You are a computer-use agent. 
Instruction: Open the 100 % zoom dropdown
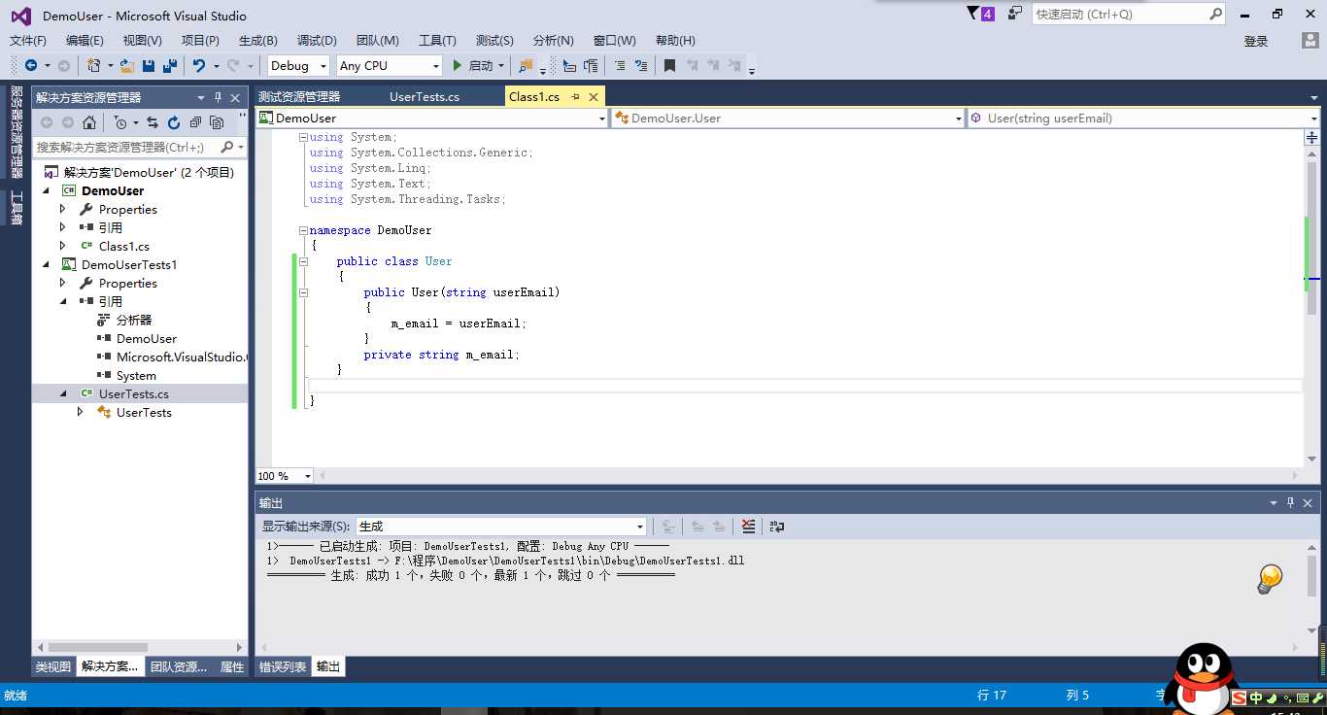click(284, 476)
